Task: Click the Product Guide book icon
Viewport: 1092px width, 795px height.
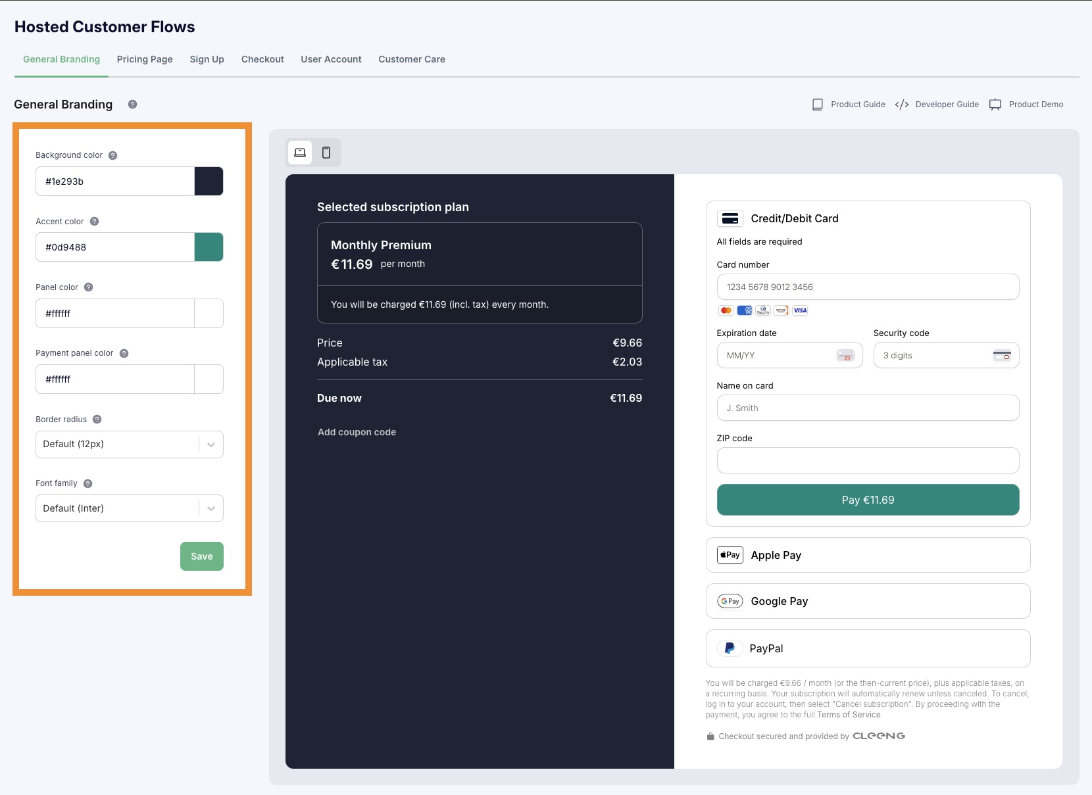Action: pos(818,105)
